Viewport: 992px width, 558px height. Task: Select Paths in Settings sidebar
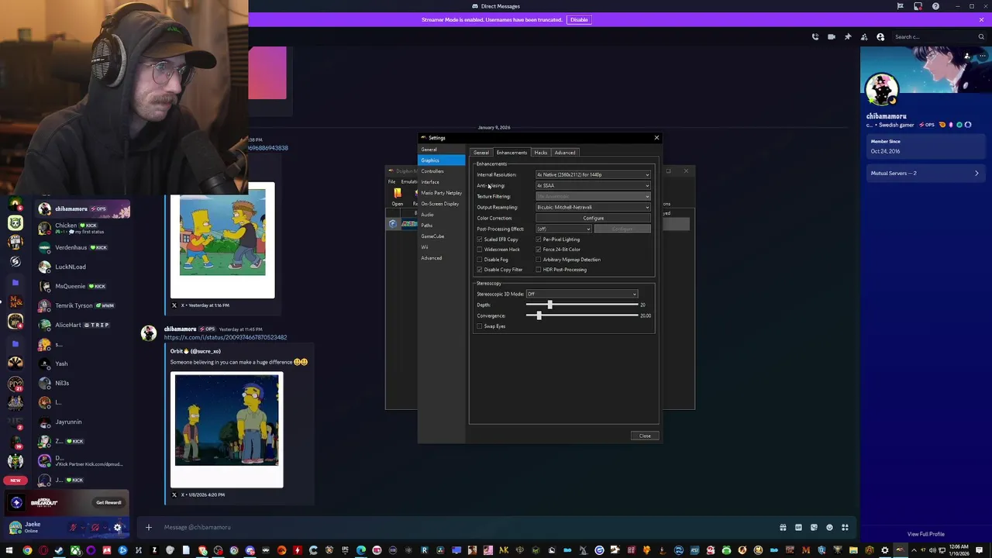[x=441, y=226]
